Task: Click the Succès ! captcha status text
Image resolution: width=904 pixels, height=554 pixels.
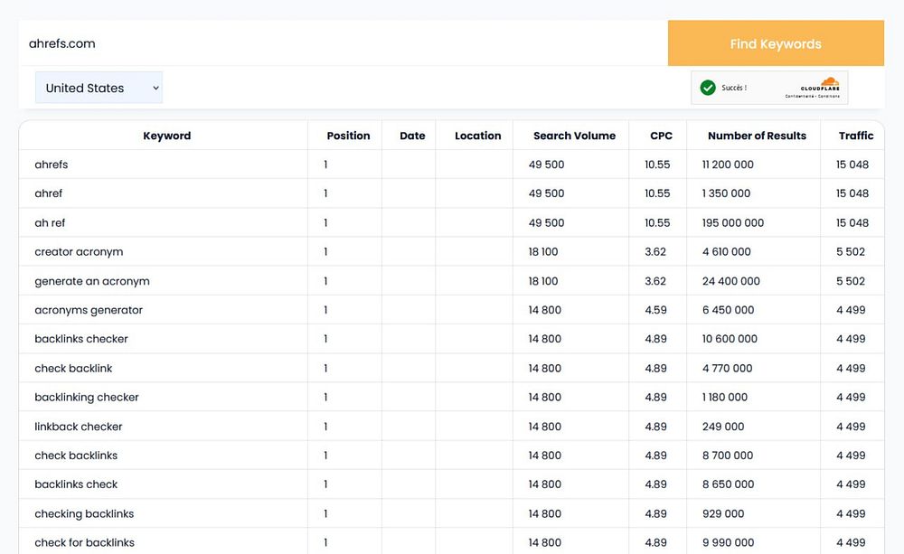Action: [x=734, y=88]
